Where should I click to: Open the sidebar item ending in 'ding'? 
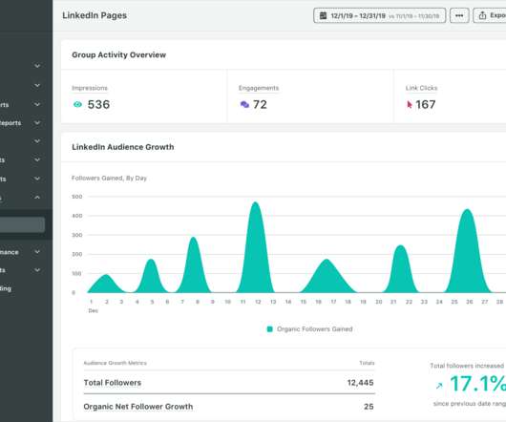6,288
